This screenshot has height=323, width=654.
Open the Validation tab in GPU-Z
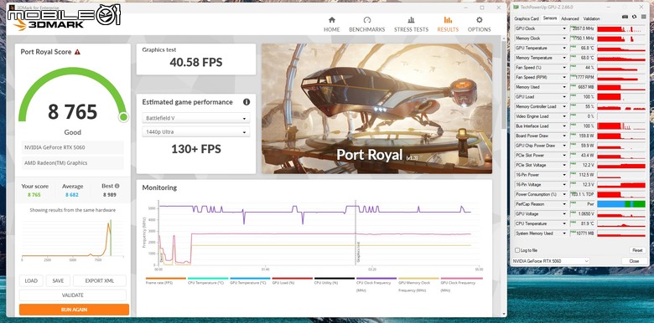(591, 18)
